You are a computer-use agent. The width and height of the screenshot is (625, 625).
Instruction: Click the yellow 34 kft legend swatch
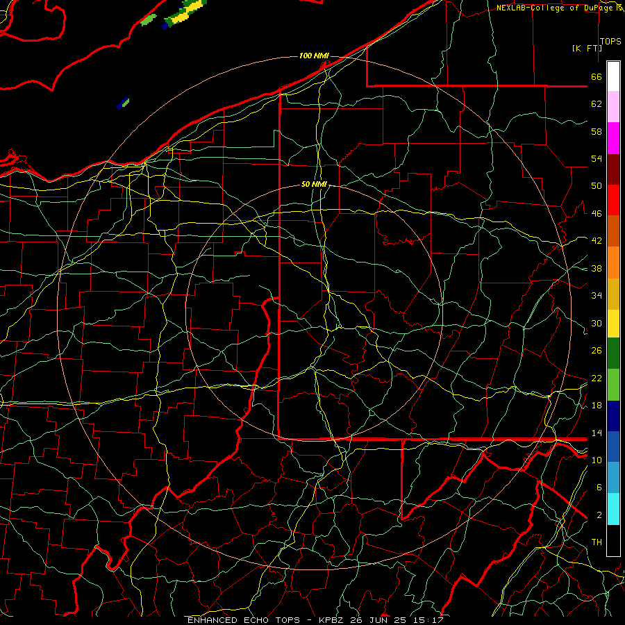point(613,324)
